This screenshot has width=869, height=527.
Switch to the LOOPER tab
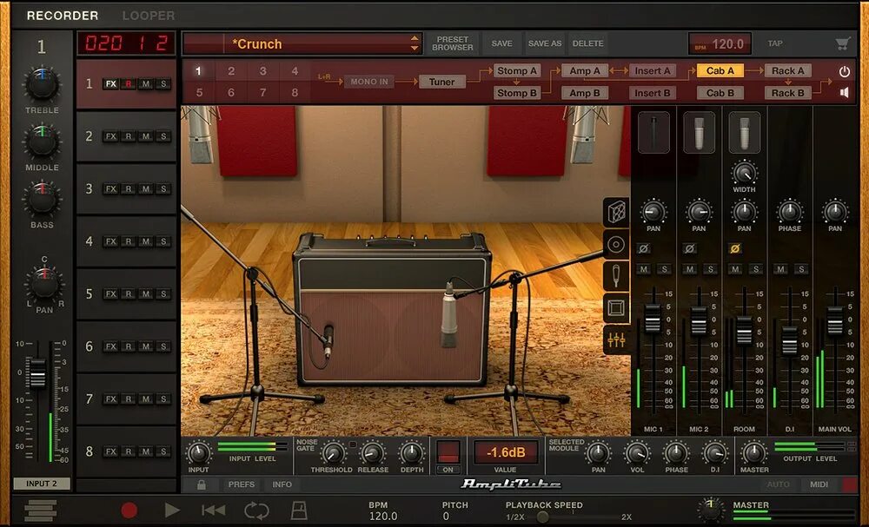[148, 15]
